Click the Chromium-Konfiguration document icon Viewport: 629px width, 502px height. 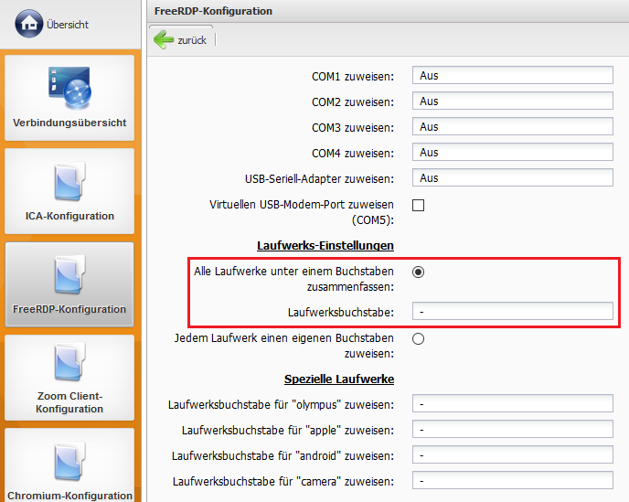point(69,462)
